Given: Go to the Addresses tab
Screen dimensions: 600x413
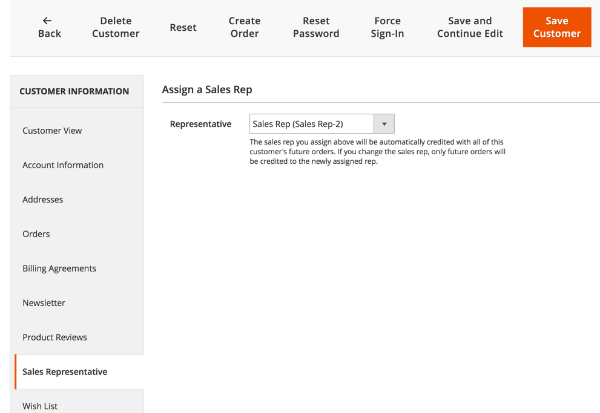Looking at the screenshot, I should click(x=43, y=200).
